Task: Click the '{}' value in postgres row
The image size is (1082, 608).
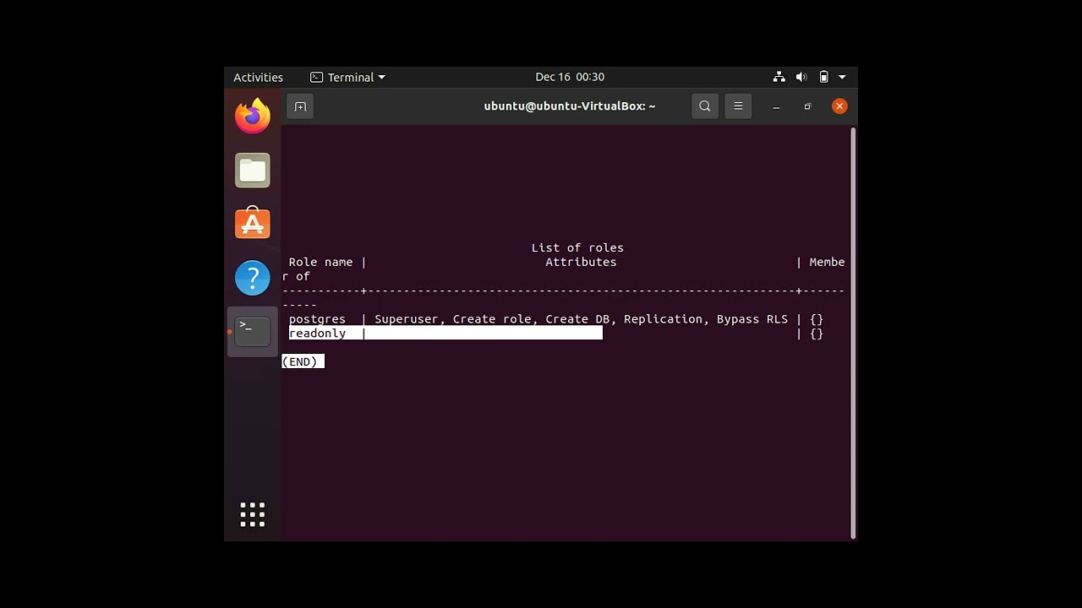Action: pyautogui.click(x=817, y=319)
